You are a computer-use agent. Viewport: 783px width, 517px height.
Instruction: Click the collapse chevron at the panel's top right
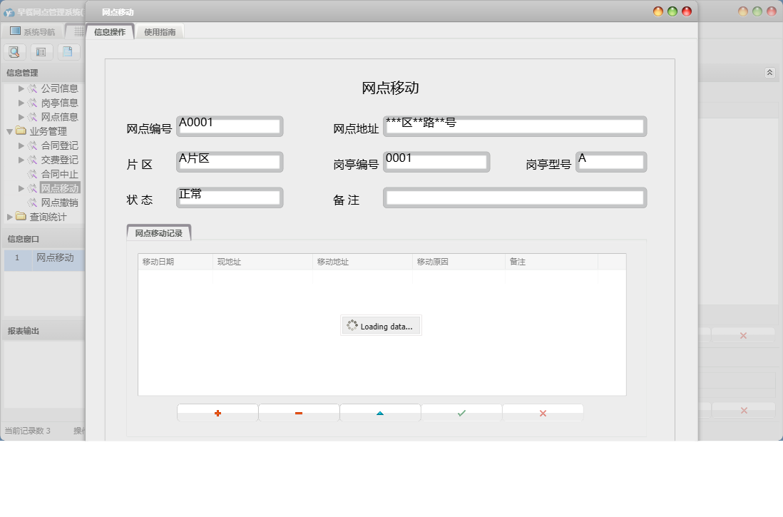click(x=769, y=72)
